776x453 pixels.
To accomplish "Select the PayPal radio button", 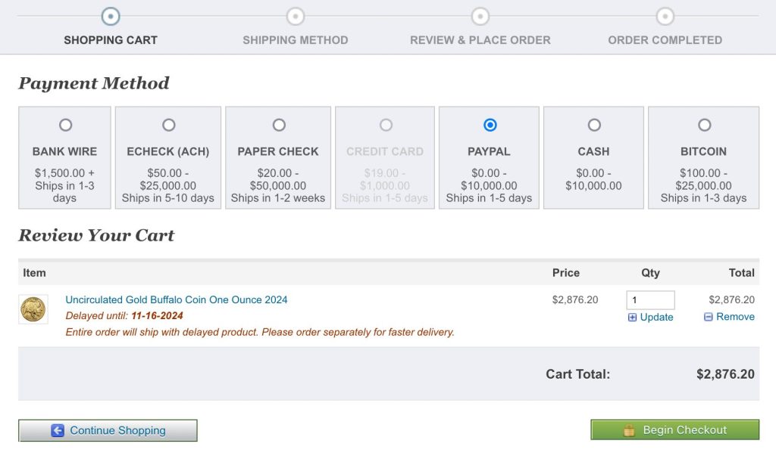I will coord(490,125).
